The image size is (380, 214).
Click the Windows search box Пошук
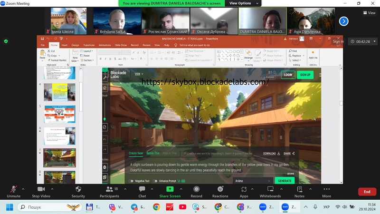[x=50, y=207]
